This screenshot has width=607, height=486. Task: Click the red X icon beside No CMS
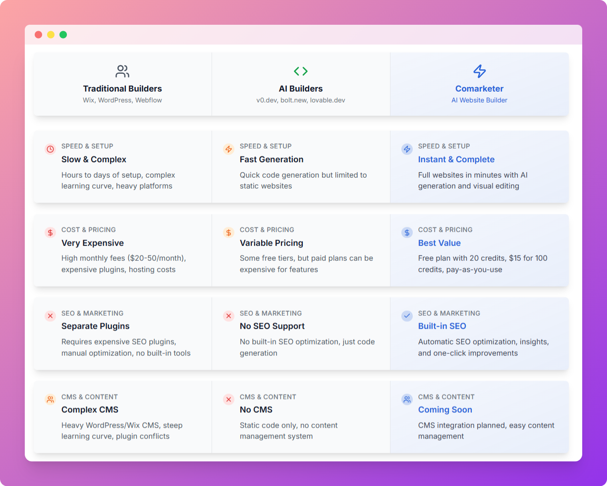(228, 399)
